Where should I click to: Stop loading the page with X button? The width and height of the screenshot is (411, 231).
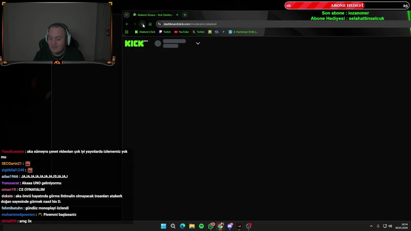(x=142, y=24)
